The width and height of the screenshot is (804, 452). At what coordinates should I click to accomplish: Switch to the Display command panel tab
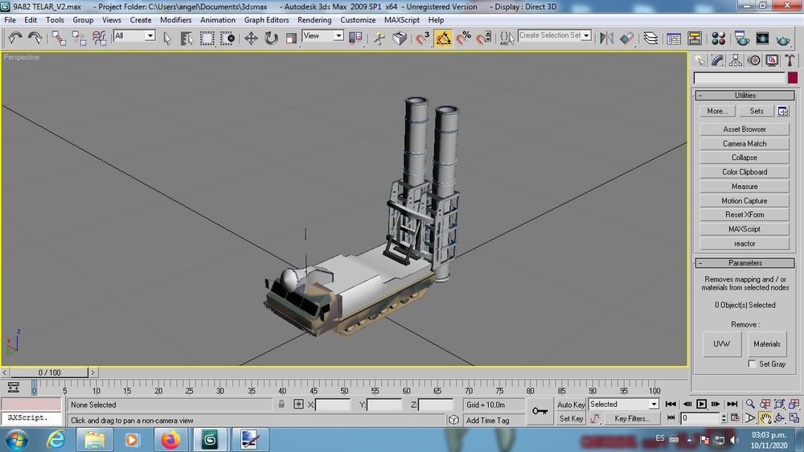(772, 60)
